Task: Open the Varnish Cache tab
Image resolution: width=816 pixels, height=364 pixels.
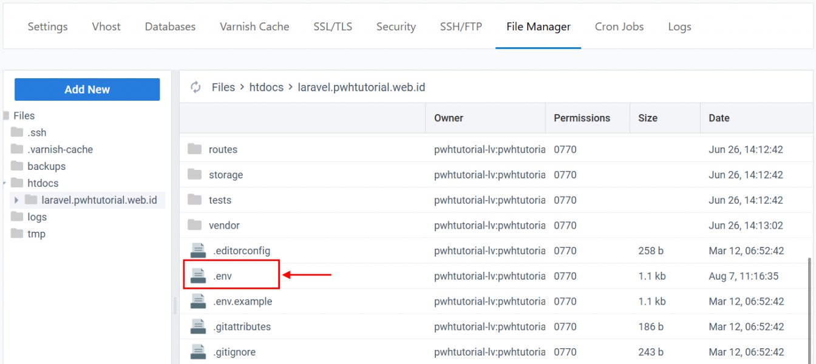Action: (254, 27)
